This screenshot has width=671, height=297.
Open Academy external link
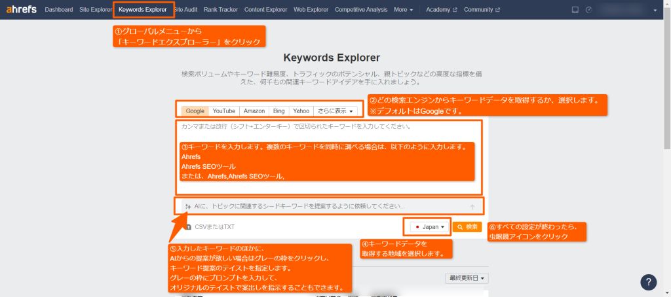pyautogui.click(x=442, y=9)
